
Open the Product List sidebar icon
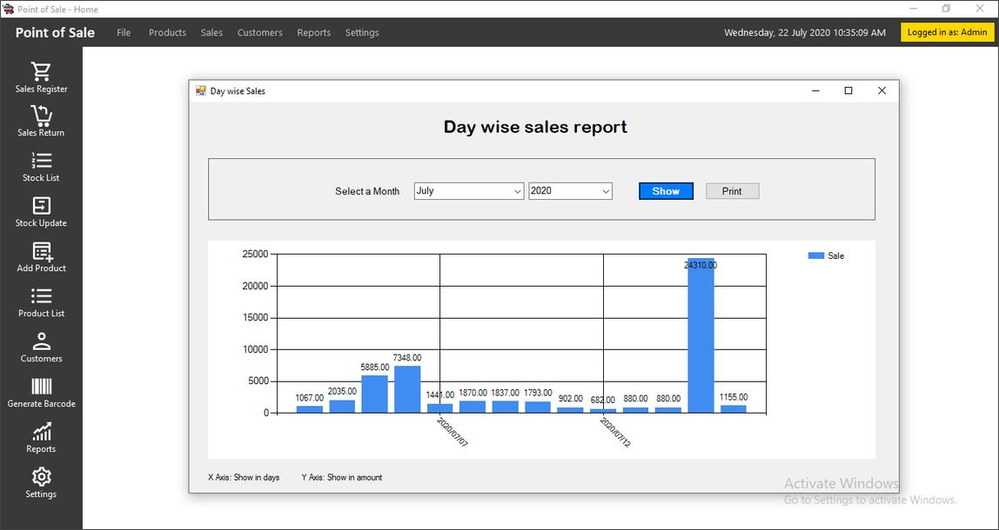coord(42,296)
